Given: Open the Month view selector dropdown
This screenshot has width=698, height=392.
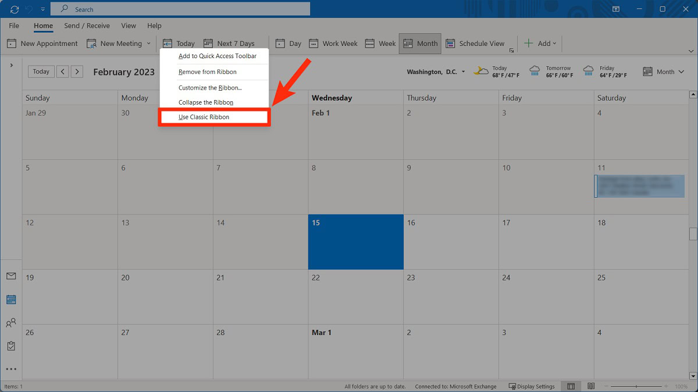Looking at the screenshot, I should [664, 72].
